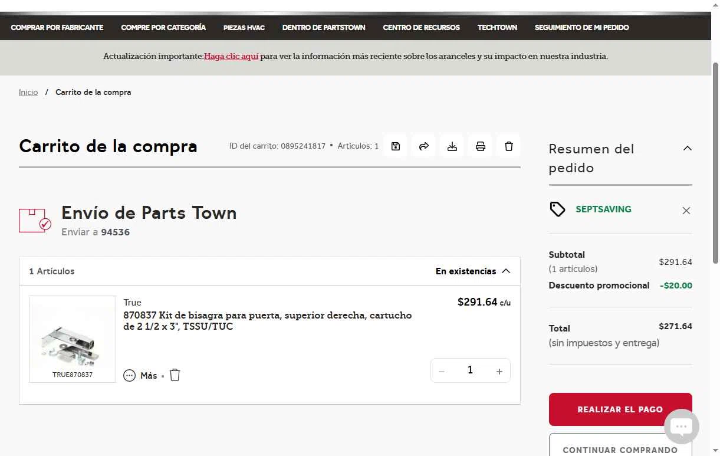The width and height of the screenshot is (720, 456).
Task: Collapse the En existencias section
Action: 506,271
